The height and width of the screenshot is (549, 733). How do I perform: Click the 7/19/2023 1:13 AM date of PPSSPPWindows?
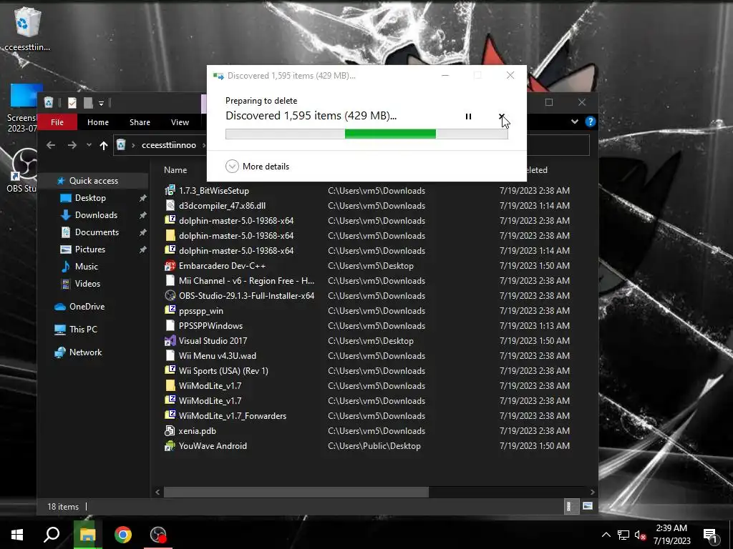coord(534,325)
